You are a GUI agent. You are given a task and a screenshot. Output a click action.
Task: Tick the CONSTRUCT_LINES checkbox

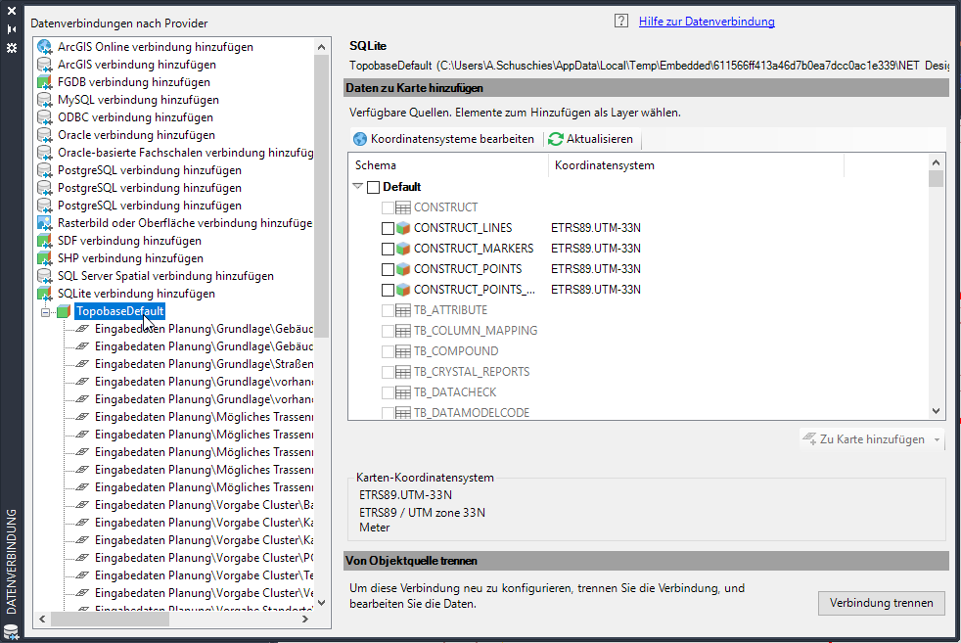pyautogui.click(x=388, y=228)
